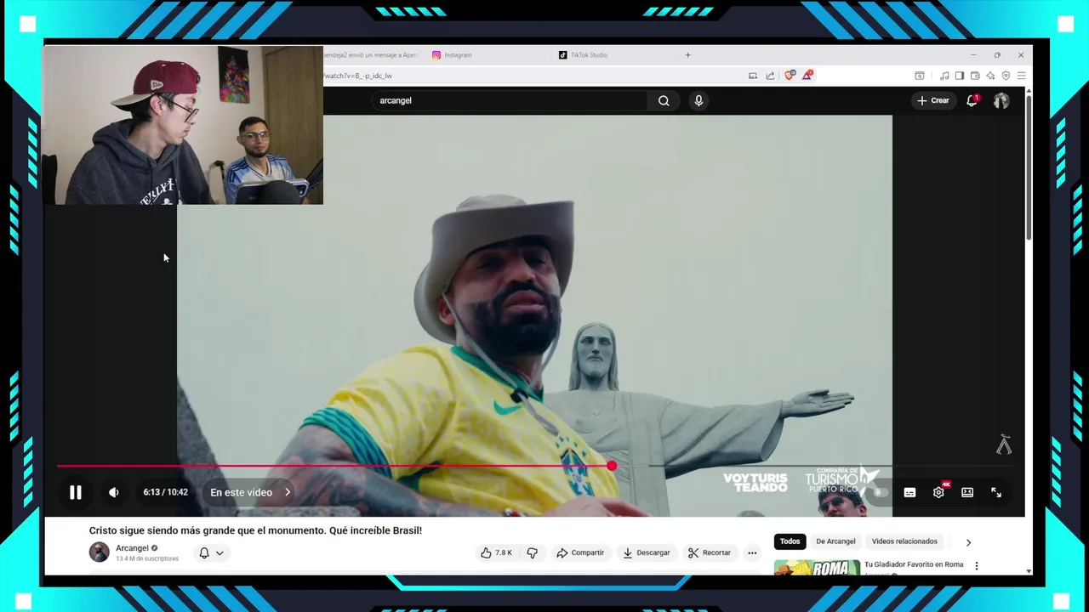This screenshot has width=1089, height=612.
Task: Mute the video using the speaker icon
Action: click(113, 492)
